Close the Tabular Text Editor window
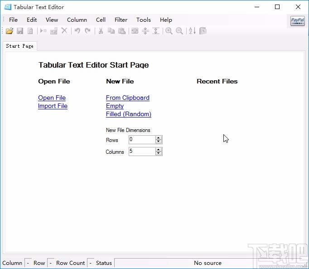Image resolution: width=309 pixels, height=269 pixels. pos(298,7)
